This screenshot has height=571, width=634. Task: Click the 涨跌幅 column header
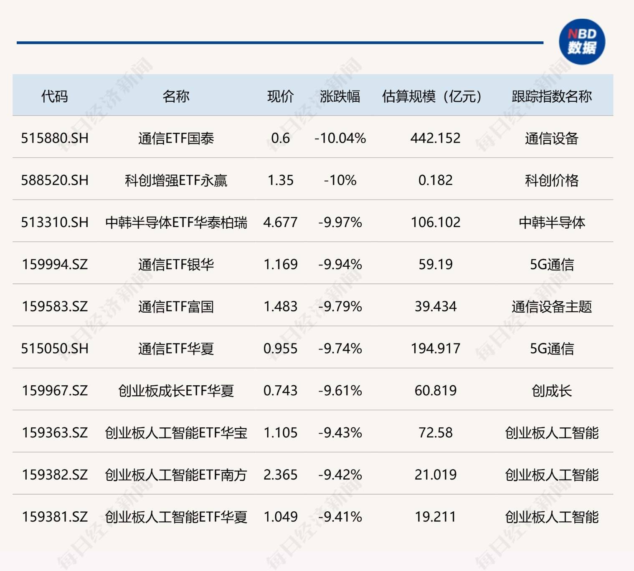point(340,96)
